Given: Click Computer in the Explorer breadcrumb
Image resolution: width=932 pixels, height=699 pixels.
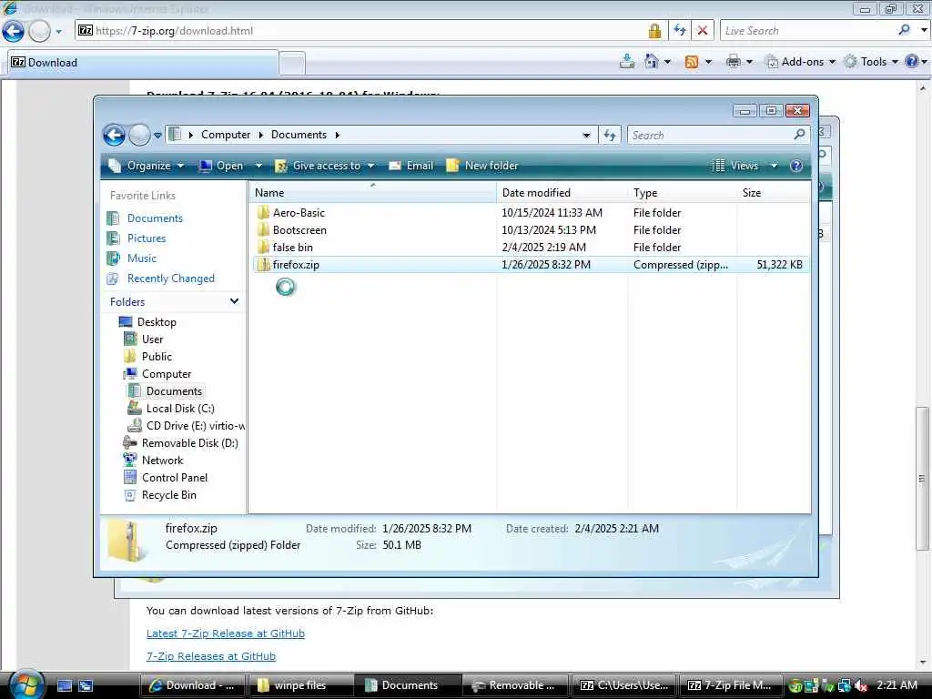Looking at the screenshot, I should 226,135.
